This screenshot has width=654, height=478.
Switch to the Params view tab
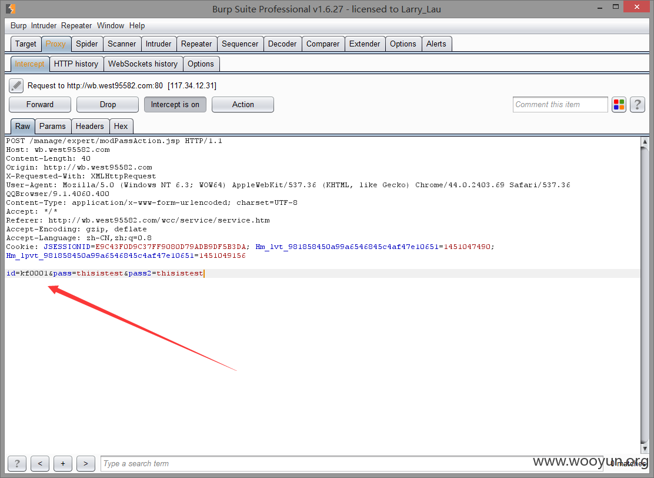pos(52,126)
